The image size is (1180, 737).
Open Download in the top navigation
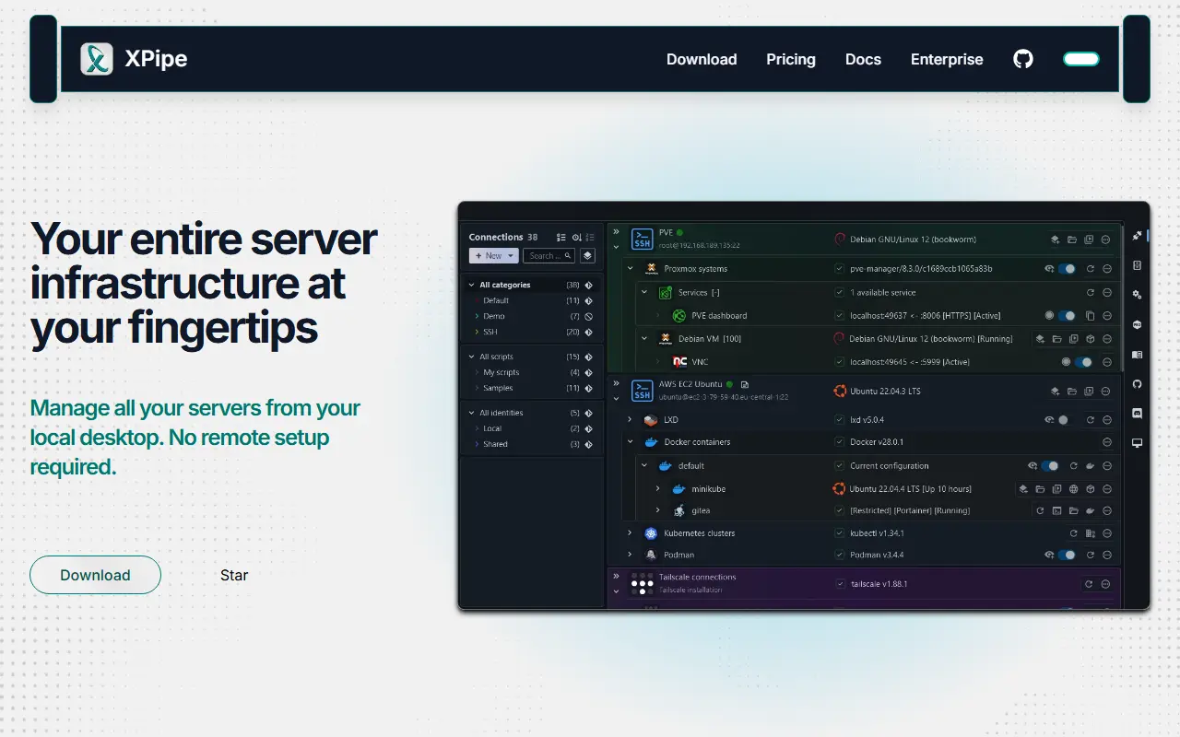(702, 59)
